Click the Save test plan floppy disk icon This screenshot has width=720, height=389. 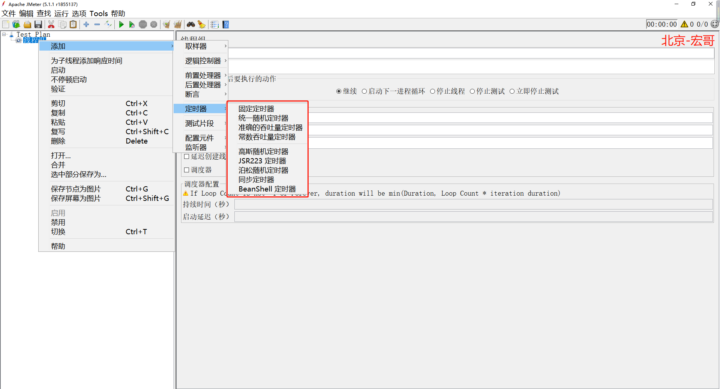39,24
